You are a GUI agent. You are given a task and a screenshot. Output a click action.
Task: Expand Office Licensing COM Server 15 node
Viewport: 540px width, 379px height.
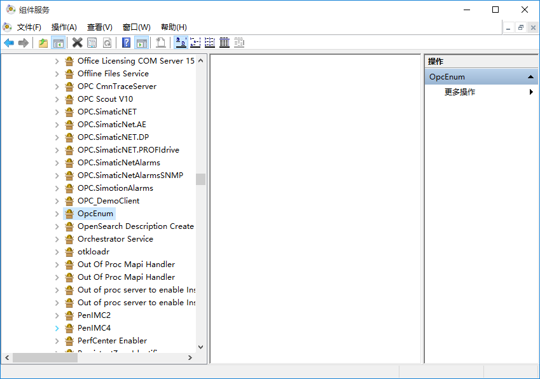pos(57,61)
